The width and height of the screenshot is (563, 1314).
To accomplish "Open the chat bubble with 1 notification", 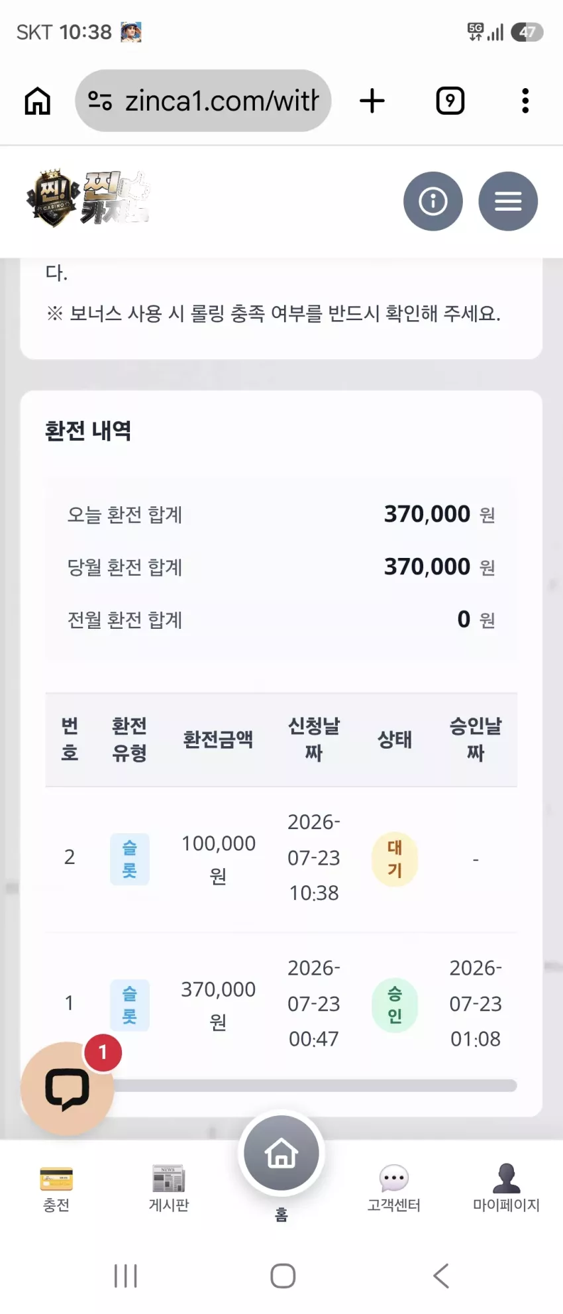I will [68, 1089].
